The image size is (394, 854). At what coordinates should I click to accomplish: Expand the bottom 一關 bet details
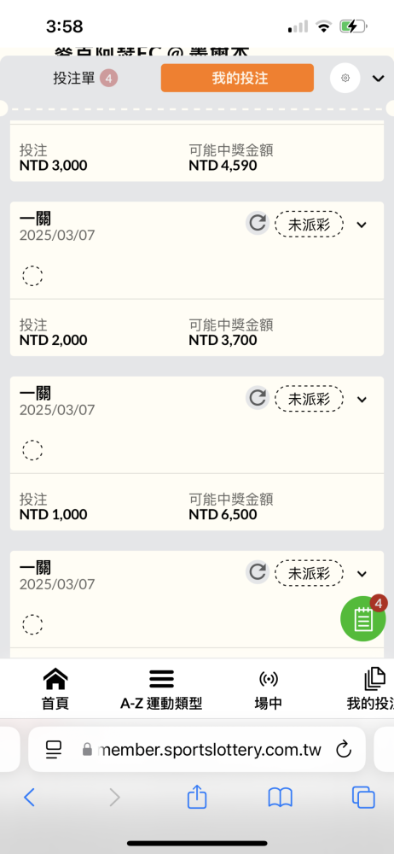click(x=362, y=574)
